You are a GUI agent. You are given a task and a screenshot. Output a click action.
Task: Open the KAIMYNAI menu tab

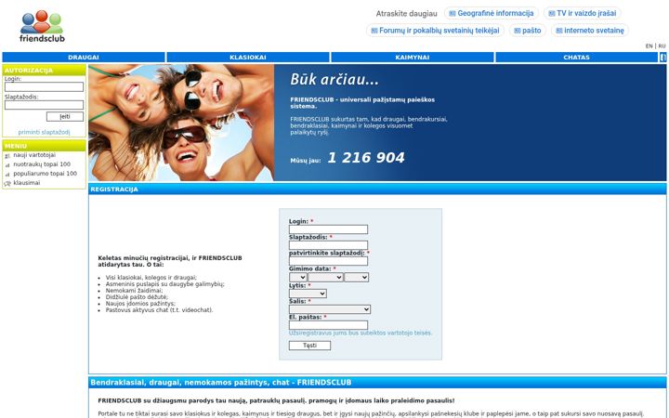point(413,58)
